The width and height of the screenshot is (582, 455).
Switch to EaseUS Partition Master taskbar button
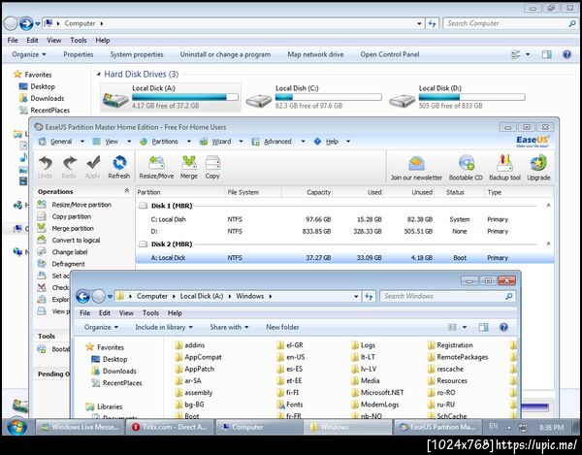click(x=438, y=427)
